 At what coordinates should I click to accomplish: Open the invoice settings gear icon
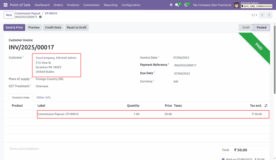[x=40, y=17]
